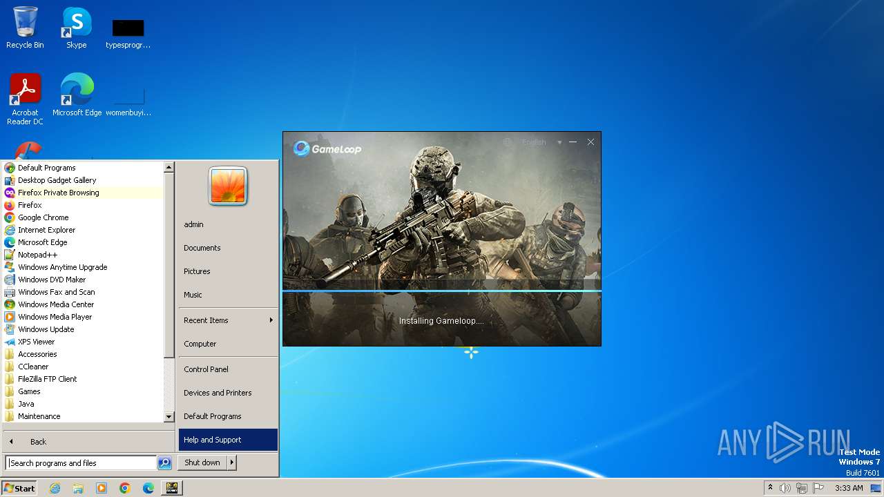884x497 pixels.
Task: Click the globe language icon in GameLoop
Action: tap(508, 142)
